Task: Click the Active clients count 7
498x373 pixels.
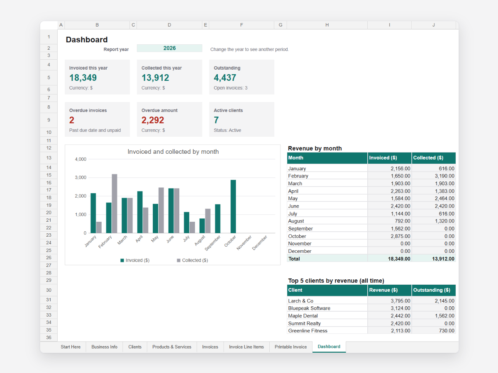Action: tap(216, 120)
